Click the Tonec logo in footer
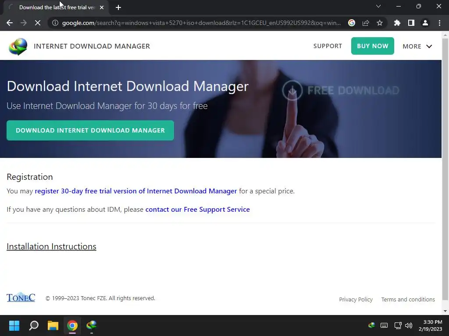 click(21, 297)
